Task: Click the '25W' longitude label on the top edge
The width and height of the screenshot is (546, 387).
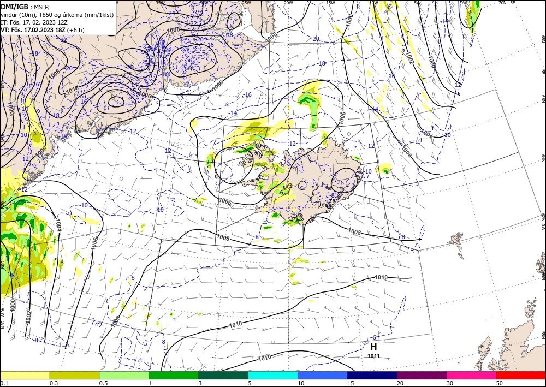Action: (246, 3)
